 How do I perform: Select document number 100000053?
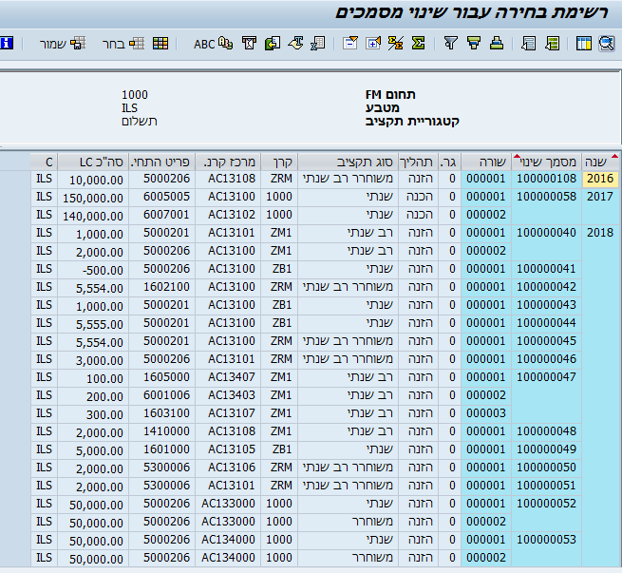pos(547,540)
